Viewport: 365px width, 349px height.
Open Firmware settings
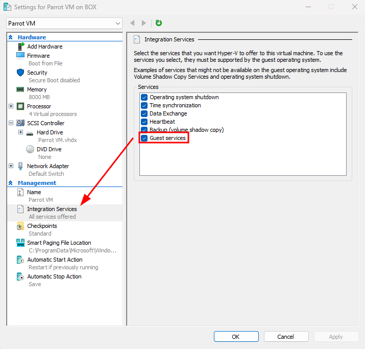pyautogui.click(x=38, y=56)
